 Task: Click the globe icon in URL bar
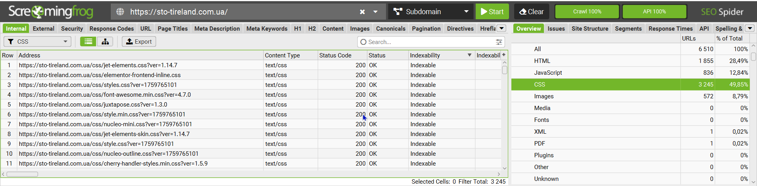(120, 12)
